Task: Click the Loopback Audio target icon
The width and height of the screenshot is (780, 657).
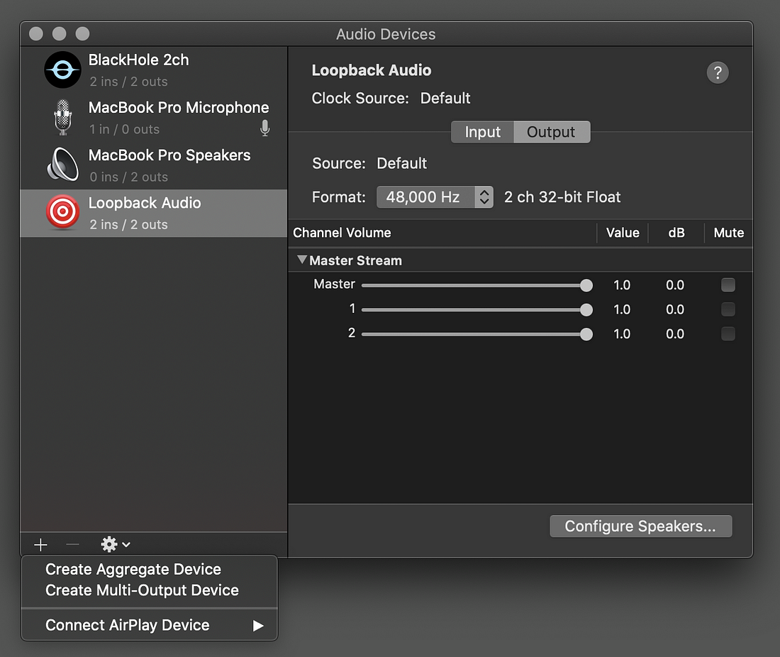Action: click(x=62, y=212)
